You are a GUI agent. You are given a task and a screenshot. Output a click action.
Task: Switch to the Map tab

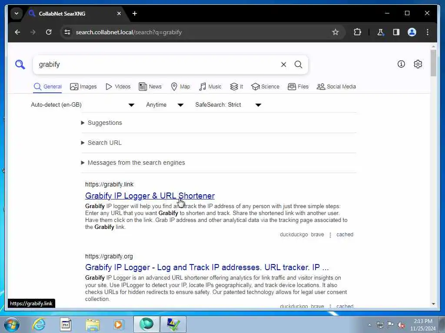point(180,87)
